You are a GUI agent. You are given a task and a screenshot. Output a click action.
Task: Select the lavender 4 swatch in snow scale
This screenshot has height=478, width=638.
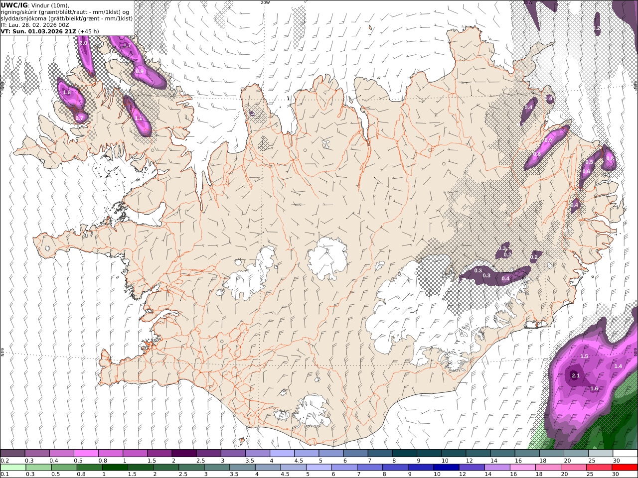click(x=282, y=453)
